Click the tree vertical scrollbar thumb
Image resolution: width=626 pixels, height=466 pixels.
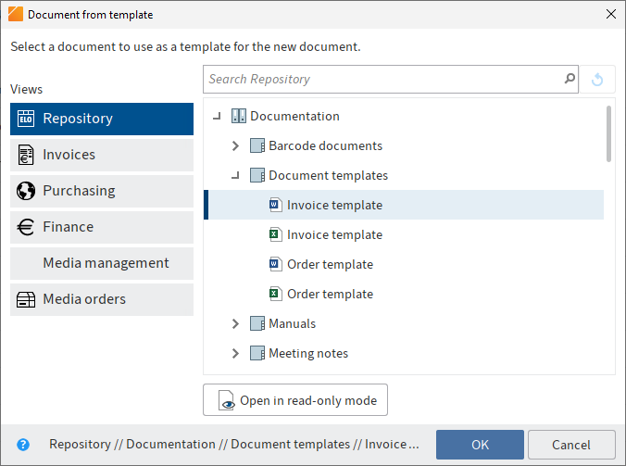pyautogui.click(x=608, y=133)
